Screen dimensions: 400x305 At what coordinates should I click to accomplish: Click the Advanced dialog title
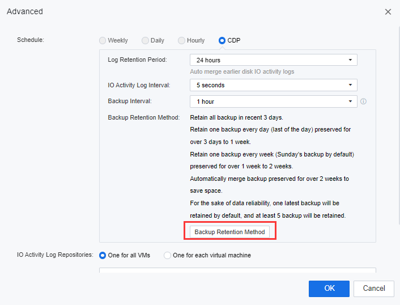[25, 11]
